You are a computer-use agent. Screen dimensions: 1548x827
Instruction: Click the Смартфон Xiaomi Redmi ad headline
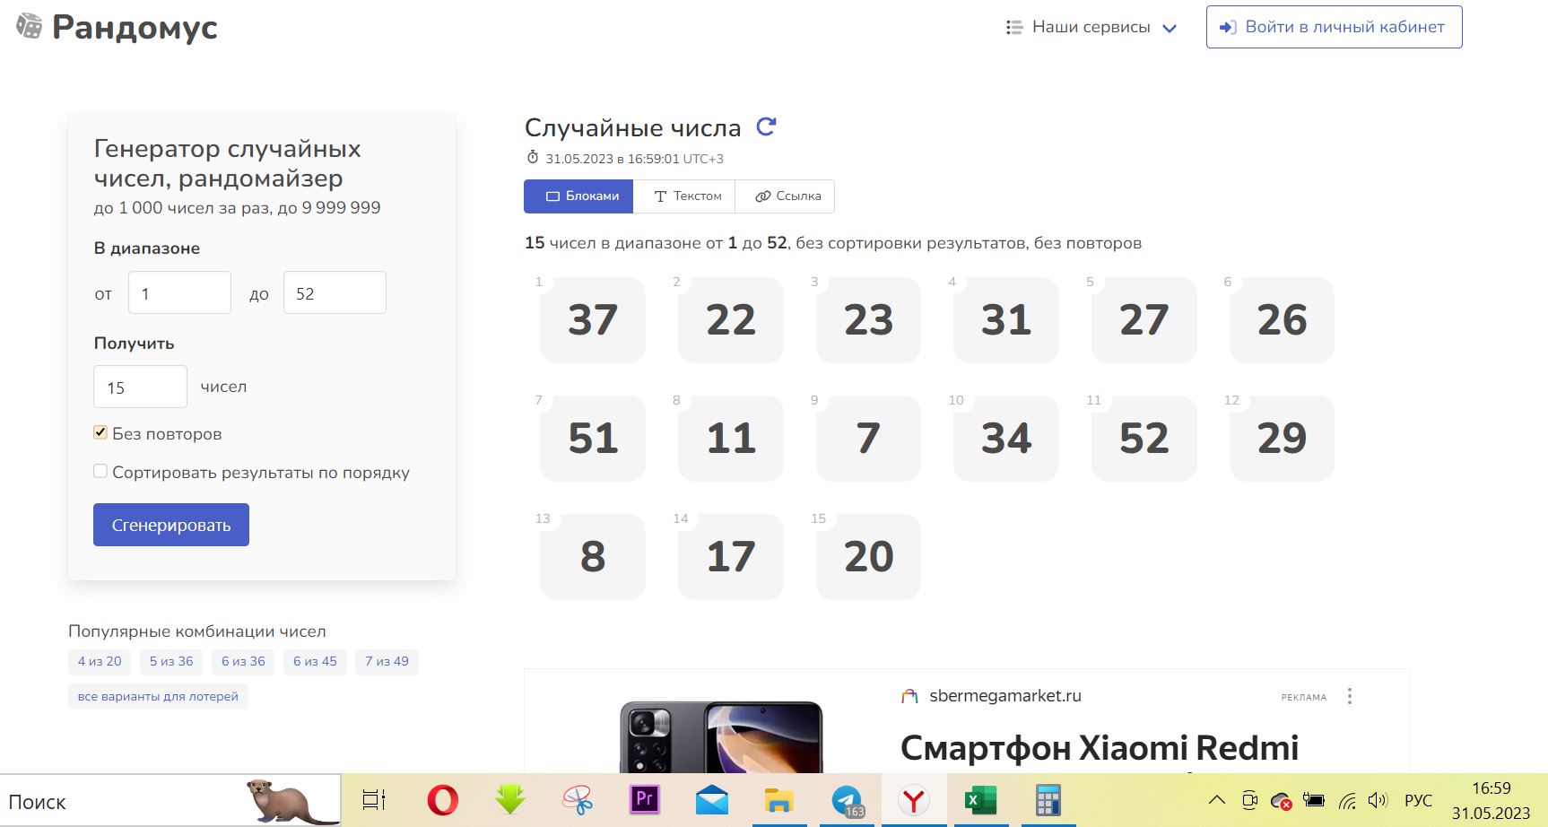[x=1100, y=748]
